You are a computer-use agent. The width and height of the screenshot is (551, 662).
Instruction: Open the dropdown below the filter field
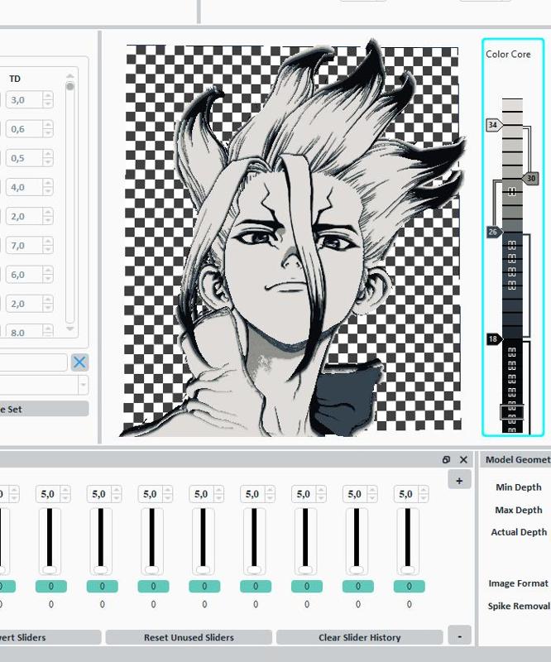click(83, 385)
